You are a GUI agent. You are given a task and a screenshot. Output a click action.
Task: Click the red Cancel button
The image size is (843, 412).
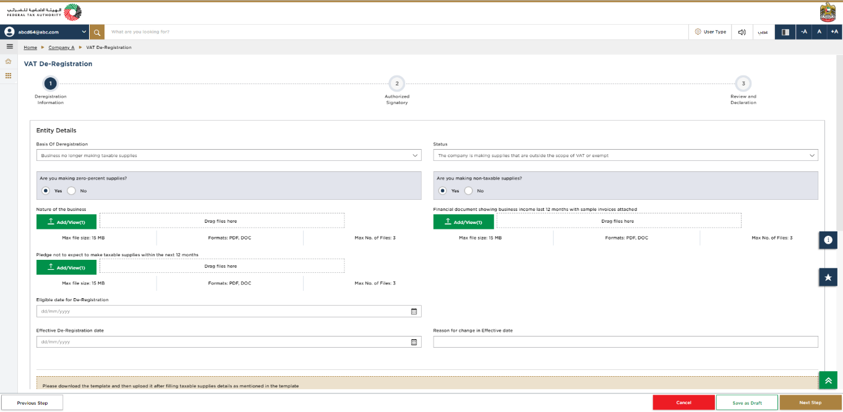pyautogui.click(x=683, y=403)
